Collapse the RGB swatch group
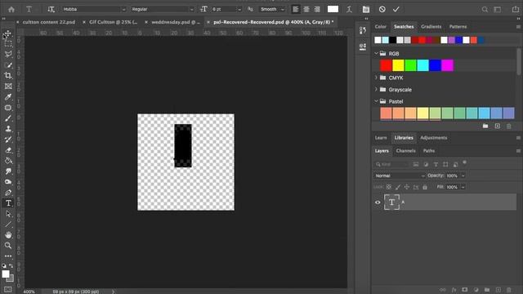 [376, 53]
